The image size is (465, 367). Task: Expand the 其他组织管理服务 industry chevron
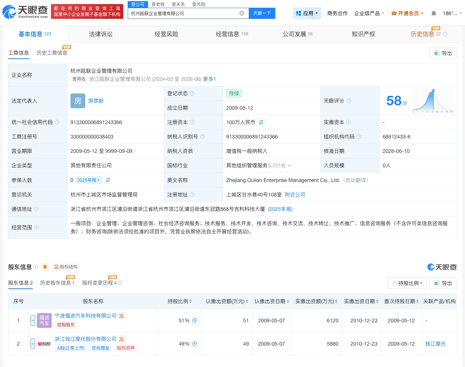click(289, 165)
